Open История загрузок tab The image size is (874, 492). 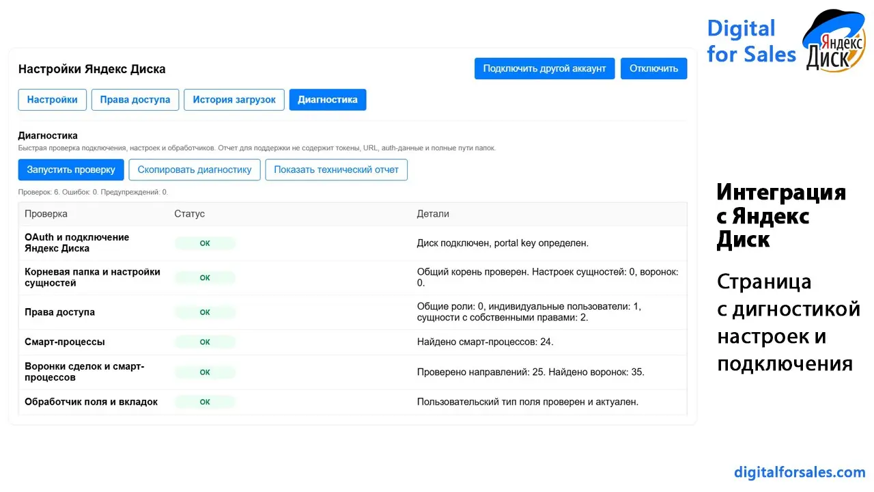[234, 100]
